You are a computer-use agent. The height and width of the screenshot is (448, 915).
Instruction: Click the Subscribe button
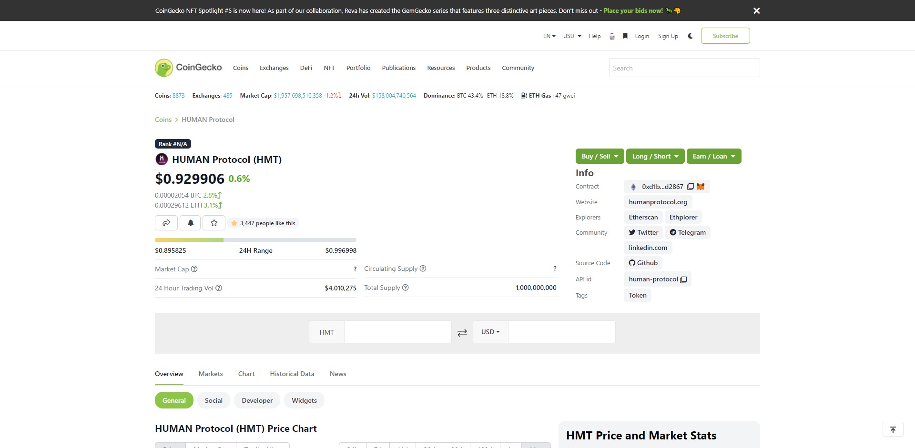click(x=725, y=36)
